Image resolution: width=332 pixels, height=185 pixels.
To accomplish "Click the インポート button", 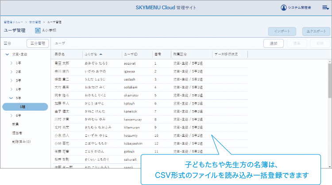I will pos(282,31).
